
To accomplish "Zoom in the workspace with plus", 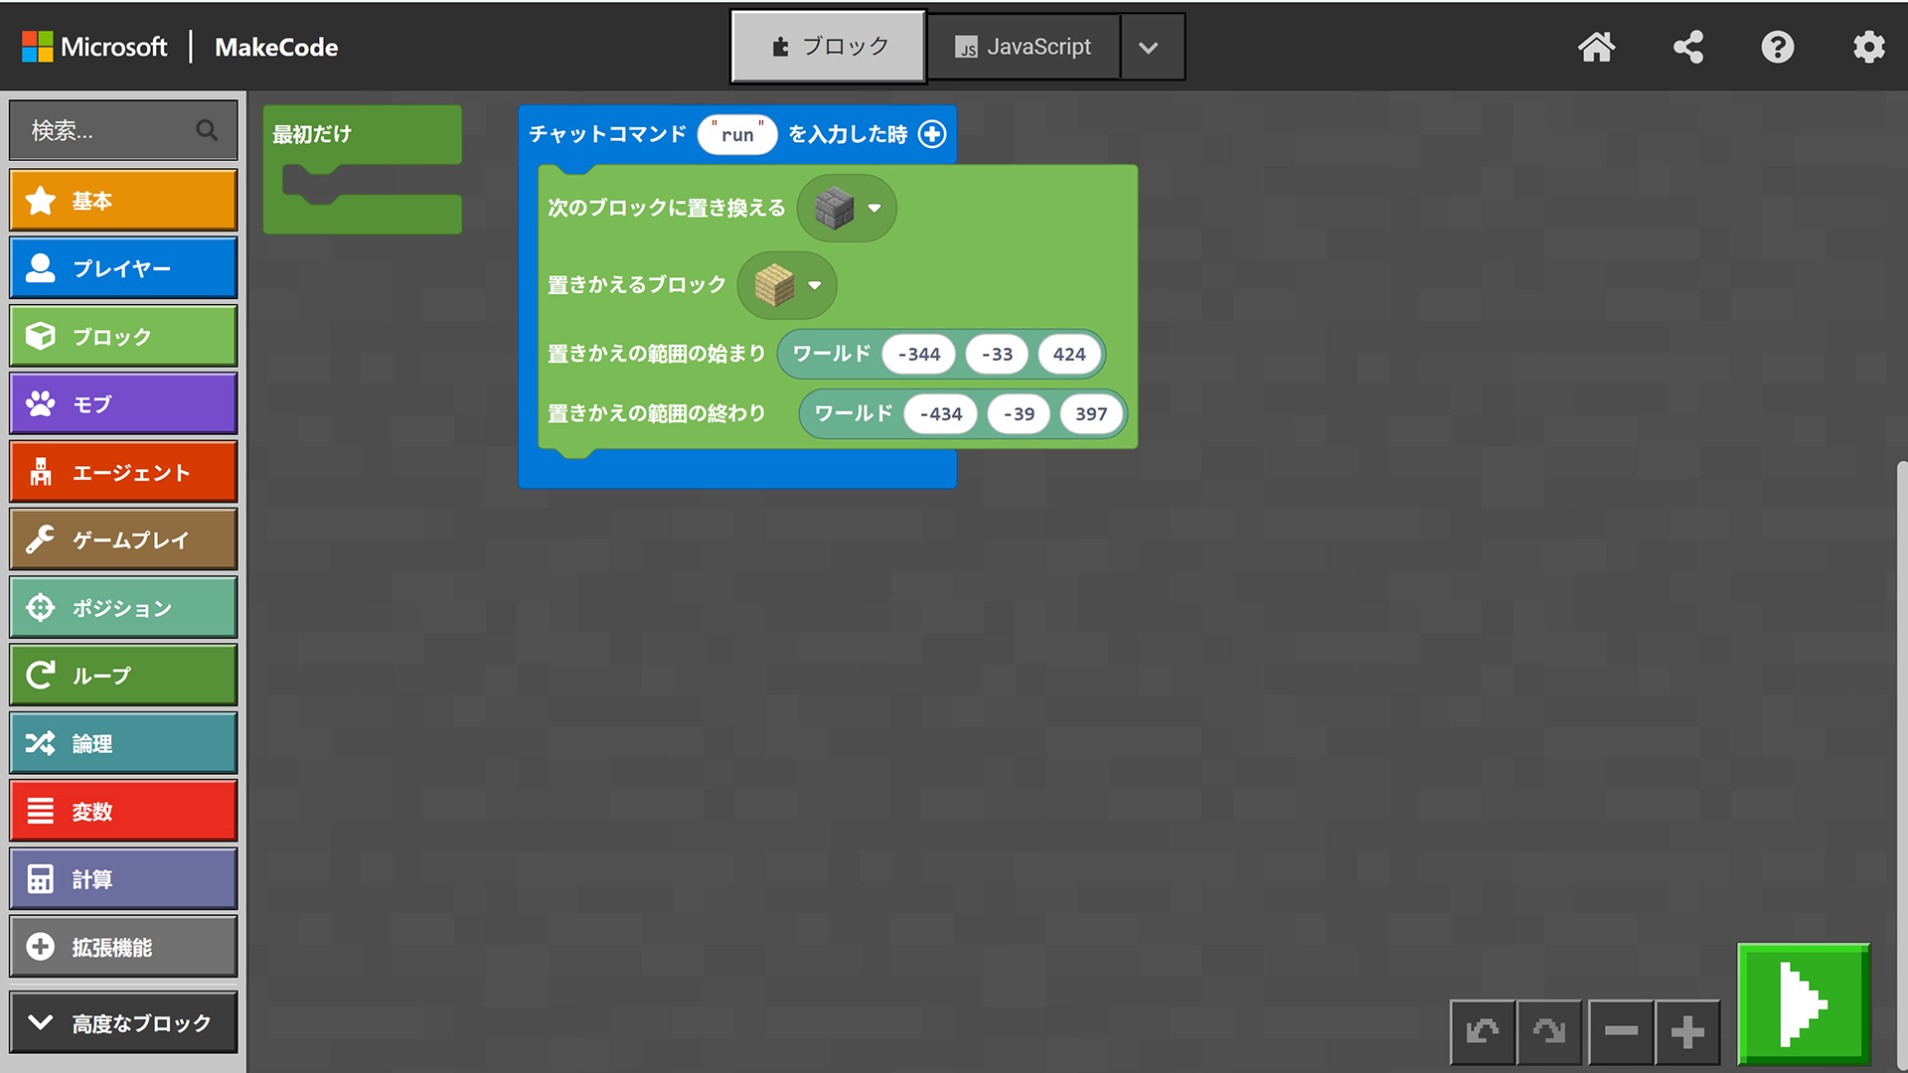I will (1687, 1032).
